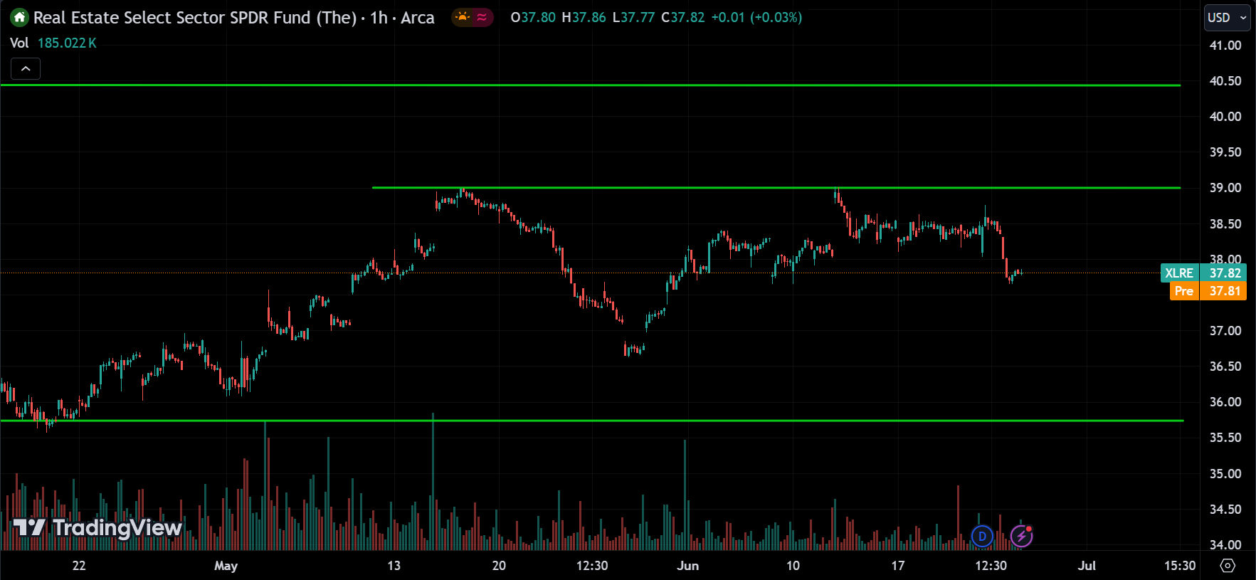Click the Jun label on time axis
The width and height of the screenshot is (1256, 580).
coord(688,566)
